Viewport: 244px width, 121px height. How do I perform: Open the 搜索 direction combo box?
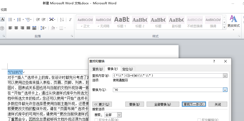pos(113,115)
